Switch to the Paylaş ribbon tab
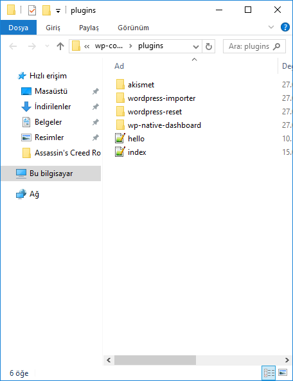The width and height of the screenshot is (293, 381). [89, 28]
